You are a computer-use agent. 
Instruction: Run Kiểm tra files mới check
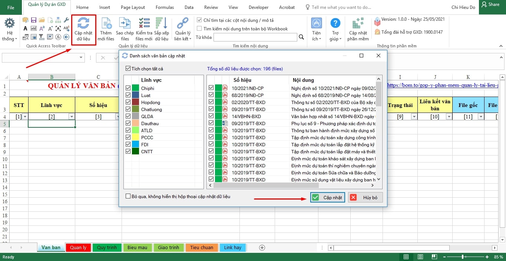(x=144, y=24)
